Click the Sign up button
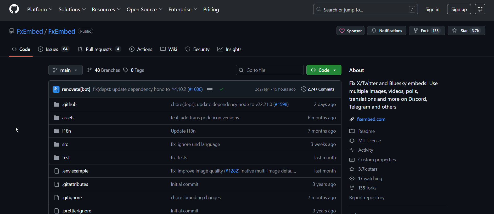 [459, 9]
